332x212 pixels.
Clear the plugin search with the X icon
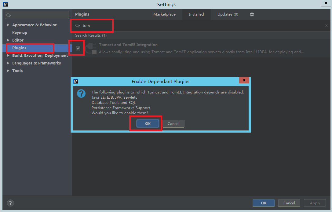point(326,26)
